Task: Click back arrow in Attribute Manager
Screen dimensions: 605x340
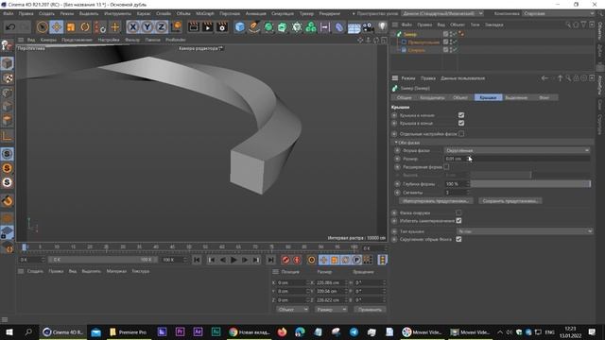Action: click(x=544, y=78)
